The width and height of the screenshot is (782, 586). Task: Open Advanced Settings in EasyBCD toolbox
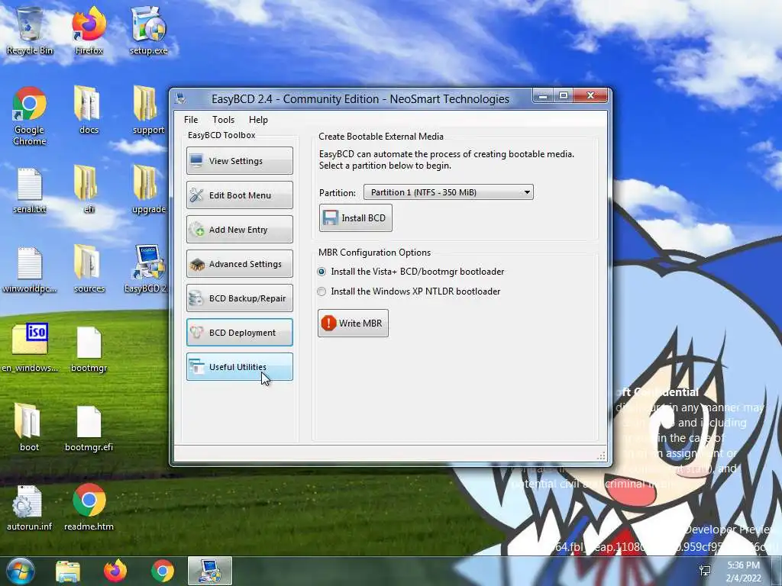[239, 263]
